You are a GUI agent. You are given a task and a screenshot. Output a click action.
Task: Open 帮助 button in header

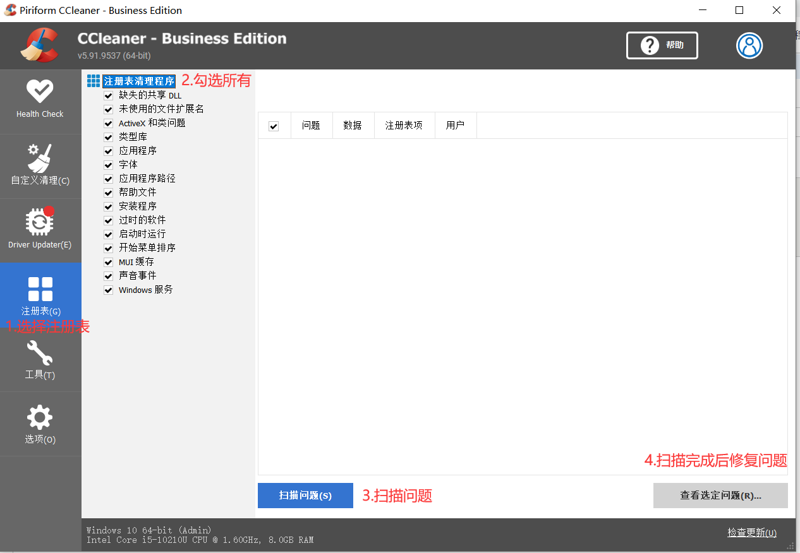coord(662,45)
